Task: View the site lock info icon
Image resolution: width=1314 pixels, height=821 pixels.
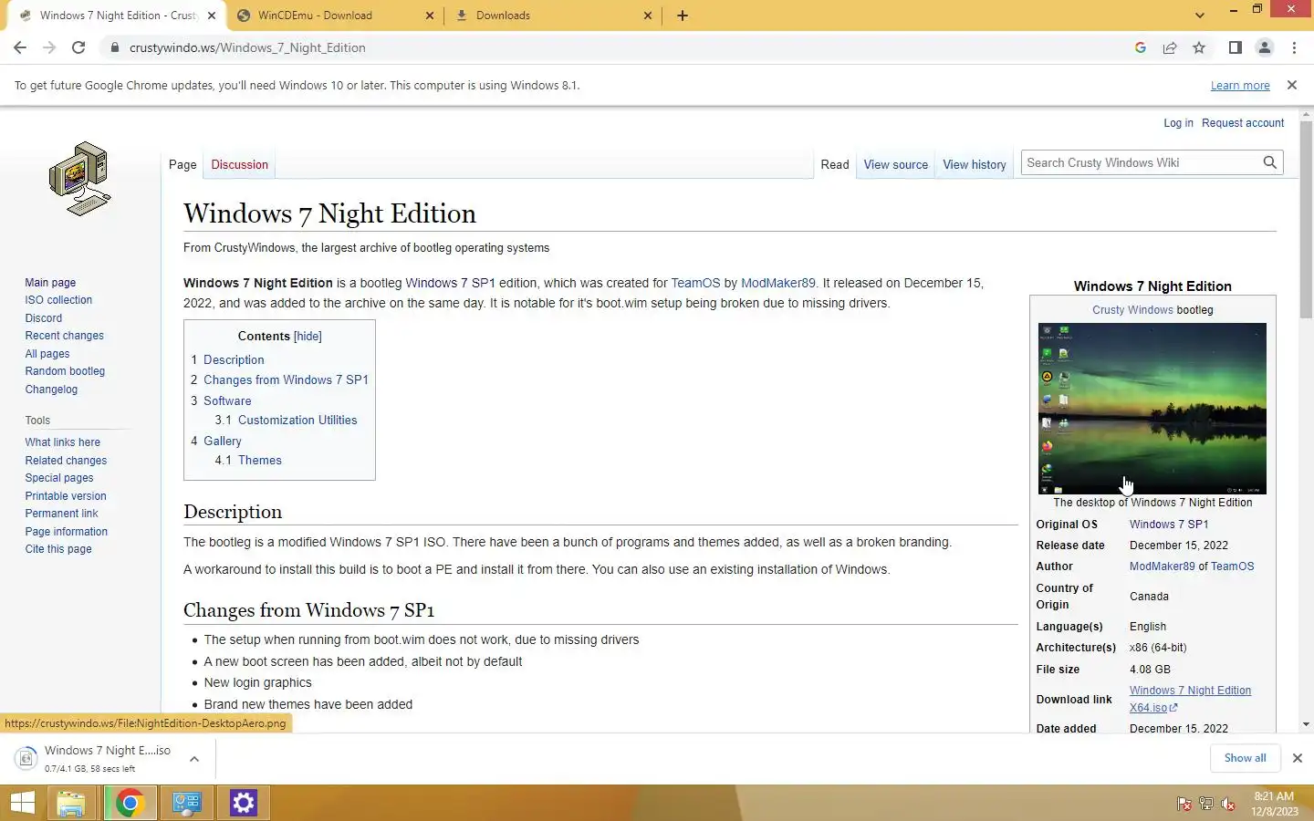Action: (114, 47)
